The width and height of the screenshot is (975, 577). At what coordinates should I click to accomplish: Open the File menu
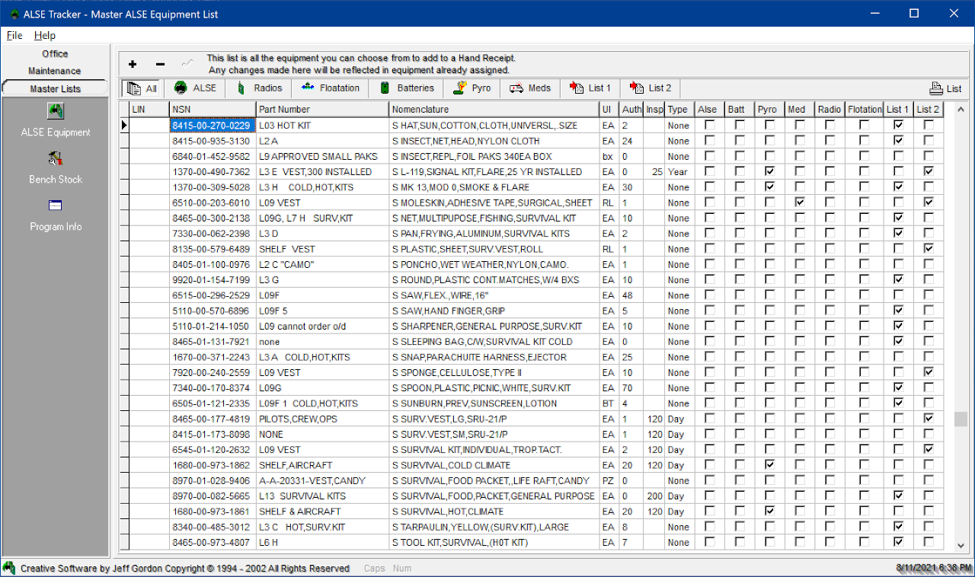[14, 35]
